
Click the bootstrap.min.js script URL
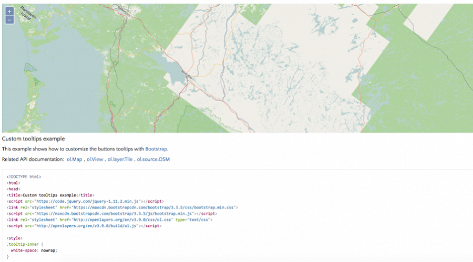click(114, 214)
